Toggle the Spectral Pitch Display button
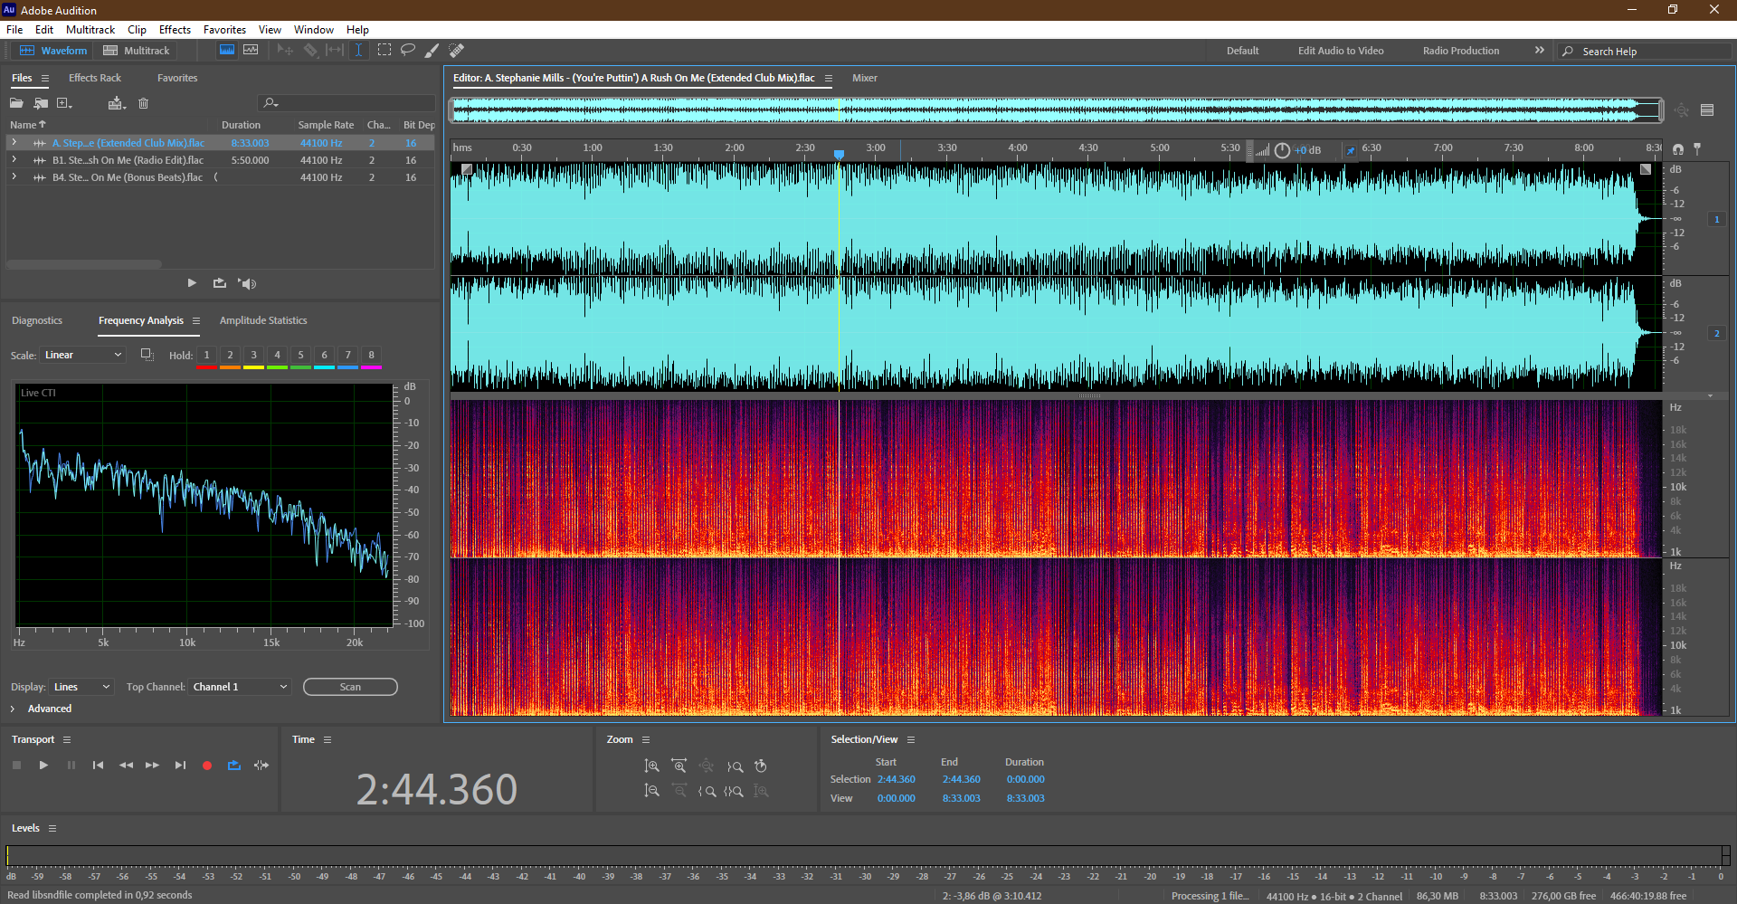The image size is (1737, 904). [x=251, y=51]
